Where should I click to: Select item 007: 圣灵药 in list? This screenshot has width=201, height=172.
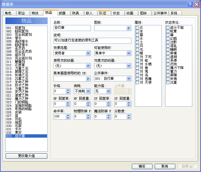(26, 48)
